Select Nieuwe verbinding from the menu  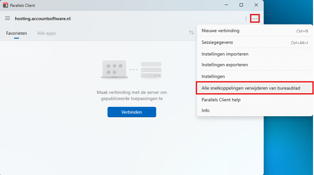pos(255,31)
